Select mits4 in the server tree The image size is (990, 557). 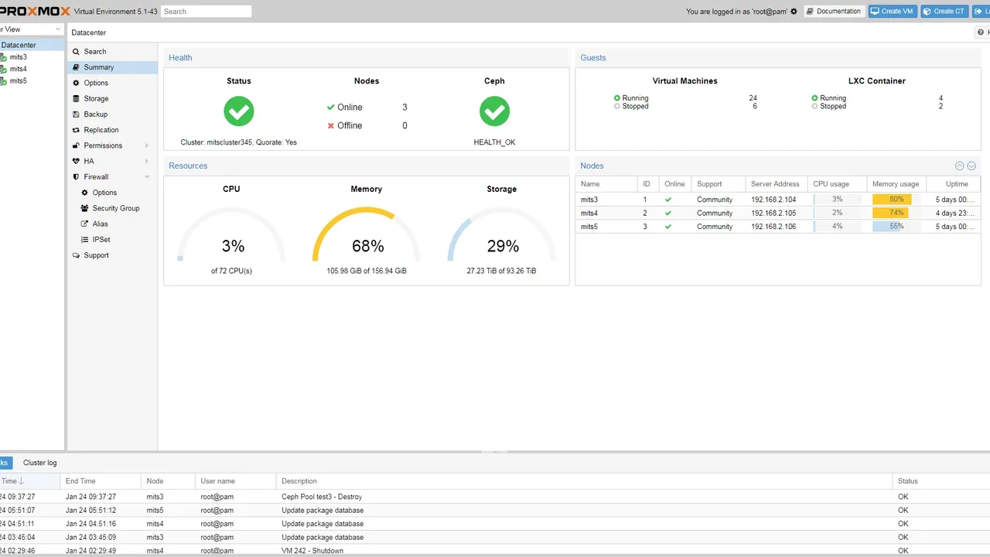(x=32, y=69)
